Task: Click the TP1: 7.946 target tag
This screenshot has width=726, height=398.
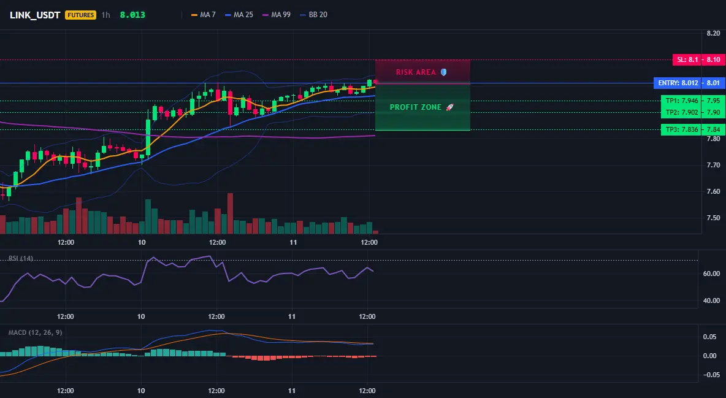Action: tap(681, 101)
